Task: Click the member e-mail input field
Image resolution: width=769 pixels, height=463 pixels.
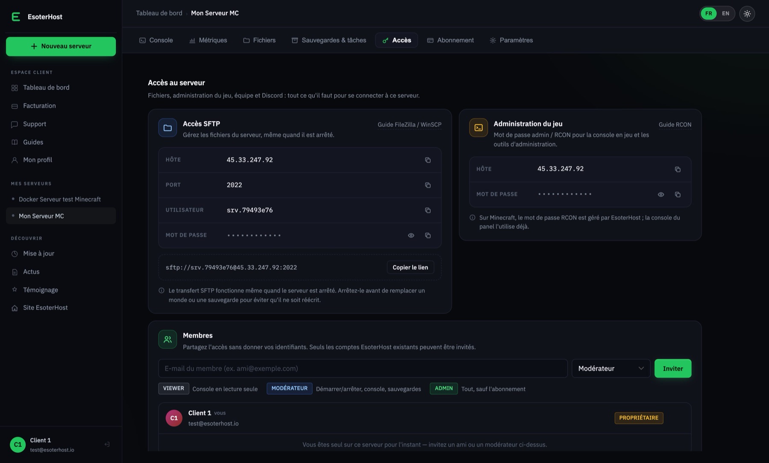Action: [x=363, y=369]
